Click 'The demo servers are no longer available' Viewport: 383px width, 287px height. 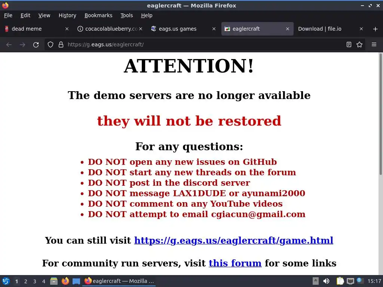[189, 95]
